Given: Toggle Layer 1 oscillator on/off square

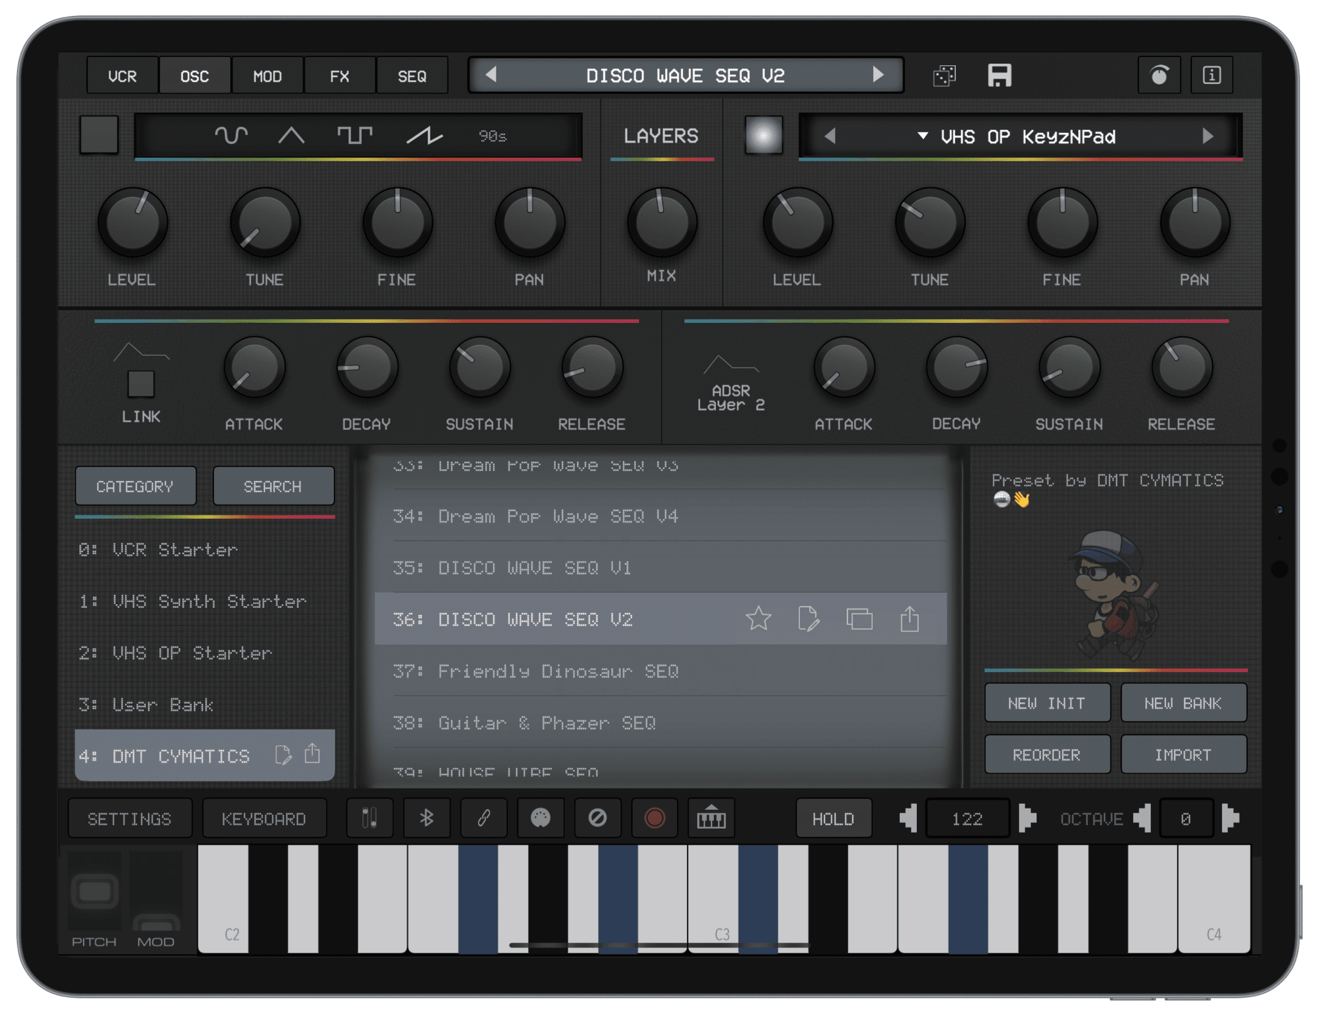Looking at the screenshot, I should click(99, 135).
